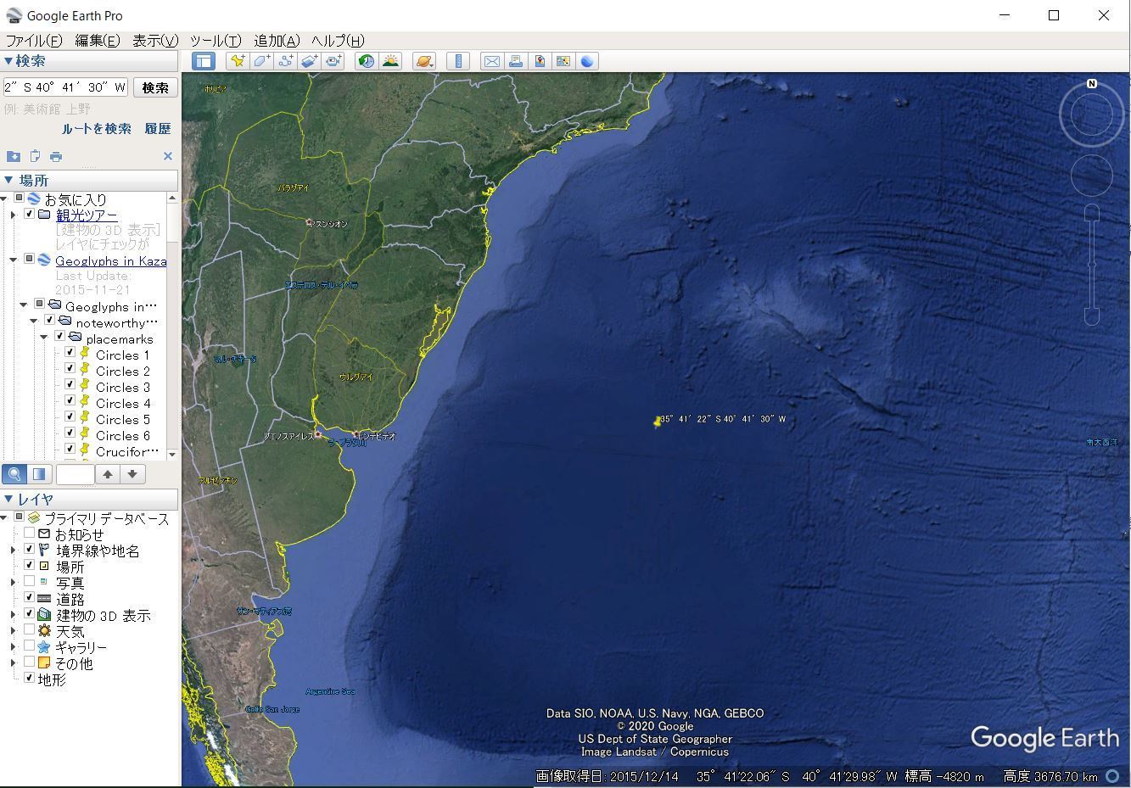Open the ruler measuring tool
This screenshot has width=1131, height=788.
458,61
